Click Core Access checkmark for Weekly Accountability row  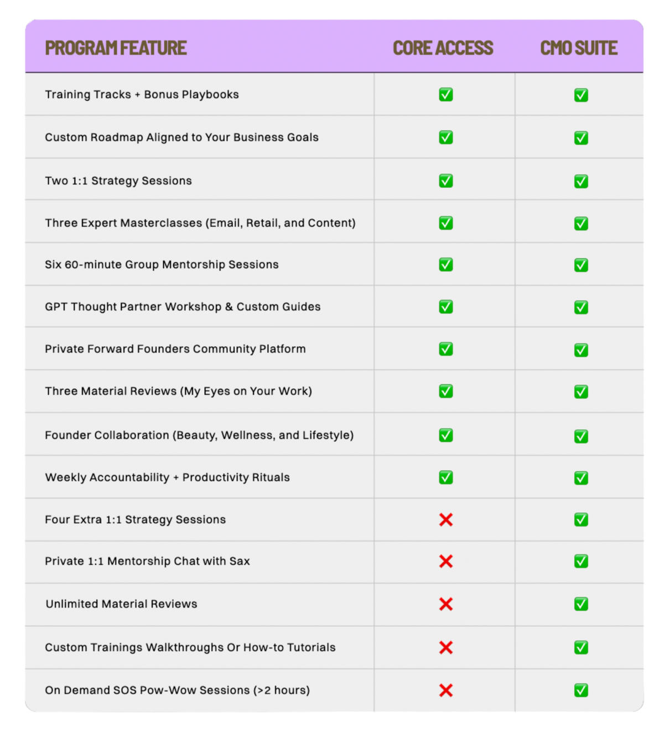(445, 477)
